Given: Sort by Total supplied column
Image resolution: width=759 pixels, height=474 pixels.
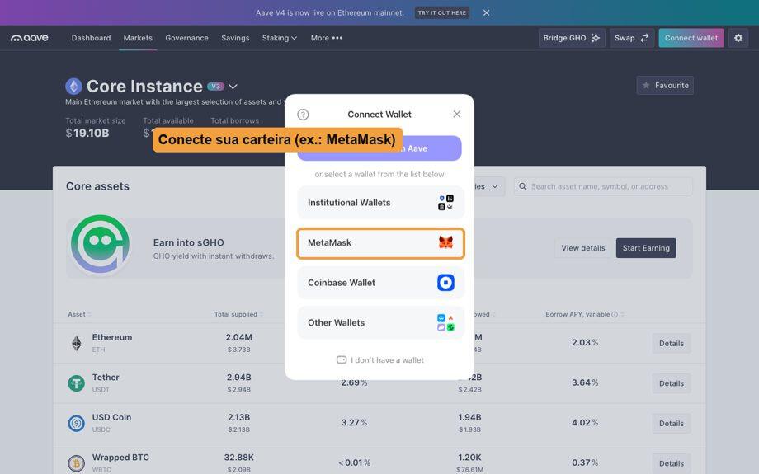Looking at the screenshot, I should pos(238,314).
